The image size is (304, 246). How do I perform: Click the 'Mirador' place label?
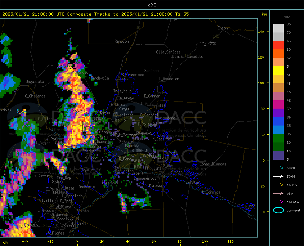[x=156, y=185]
